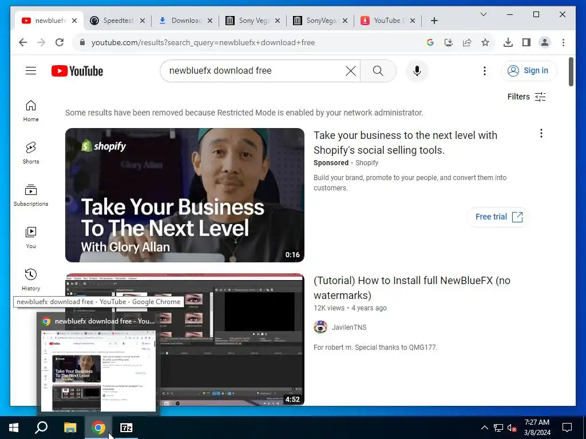
Task: Go back with the browser back arrow
Action: (x=23, y=42)
